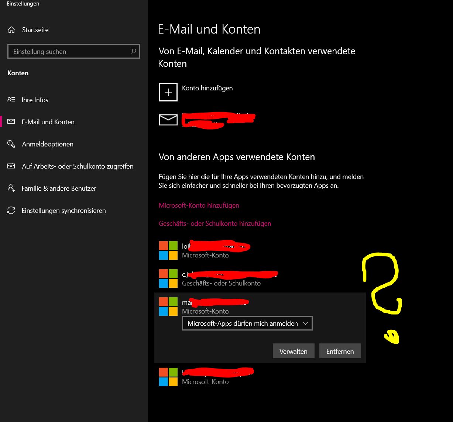Viewport: 453px width, 422px height.
Task: Click the Entfernen button
Action: (x=340, y=351)
